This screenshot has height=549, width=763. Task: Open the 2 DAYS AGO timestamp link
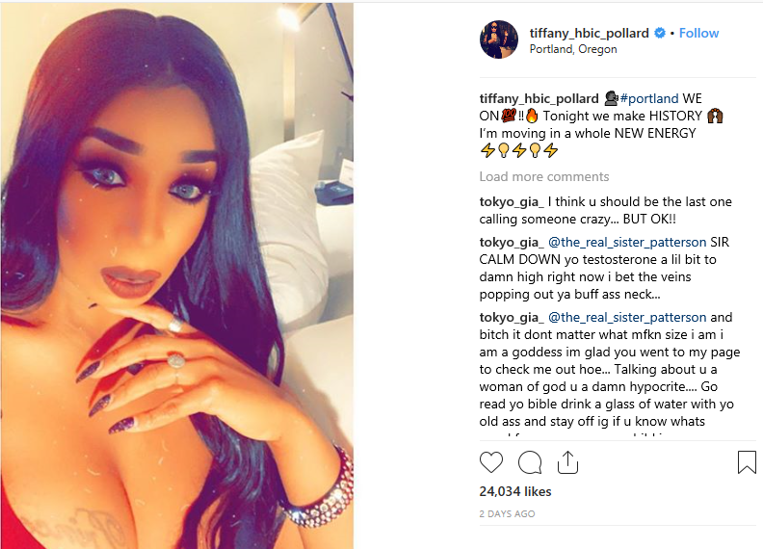pyautogui.click(x=507, y=514)
